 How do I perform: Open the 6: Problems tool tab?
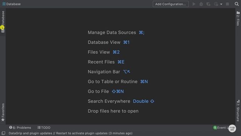20,128
